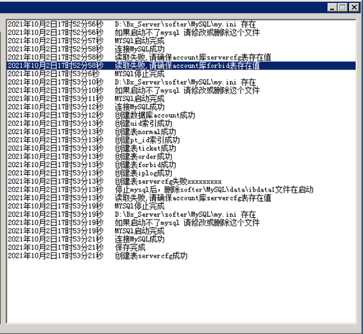Select the 17时53分6秒 MYSQl停止完成 entry
The height and width of the screenshot is (334, 363).
pos(139,74)
